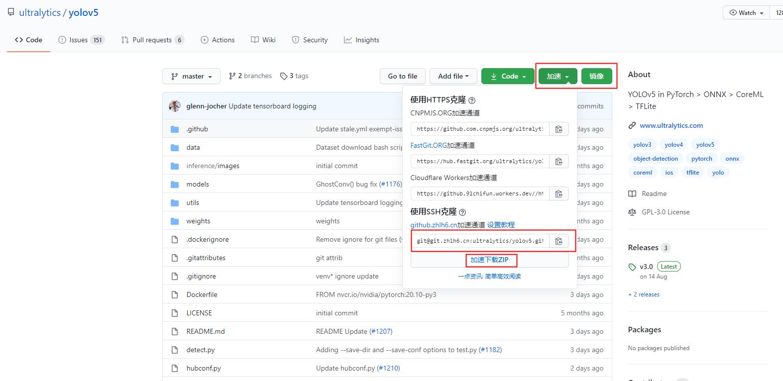Go to the Actions tab

[x=218, y=40]
